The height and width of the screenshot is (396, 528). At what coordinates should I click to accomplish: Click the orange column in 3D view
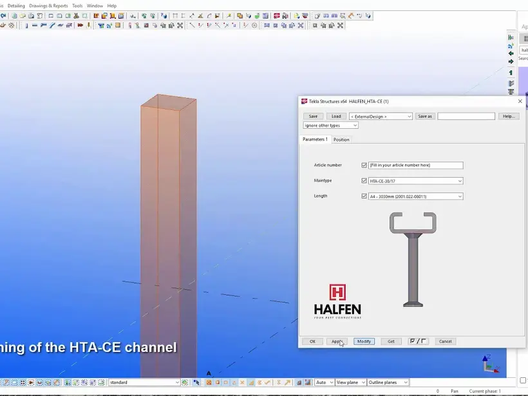click(168, 236)
